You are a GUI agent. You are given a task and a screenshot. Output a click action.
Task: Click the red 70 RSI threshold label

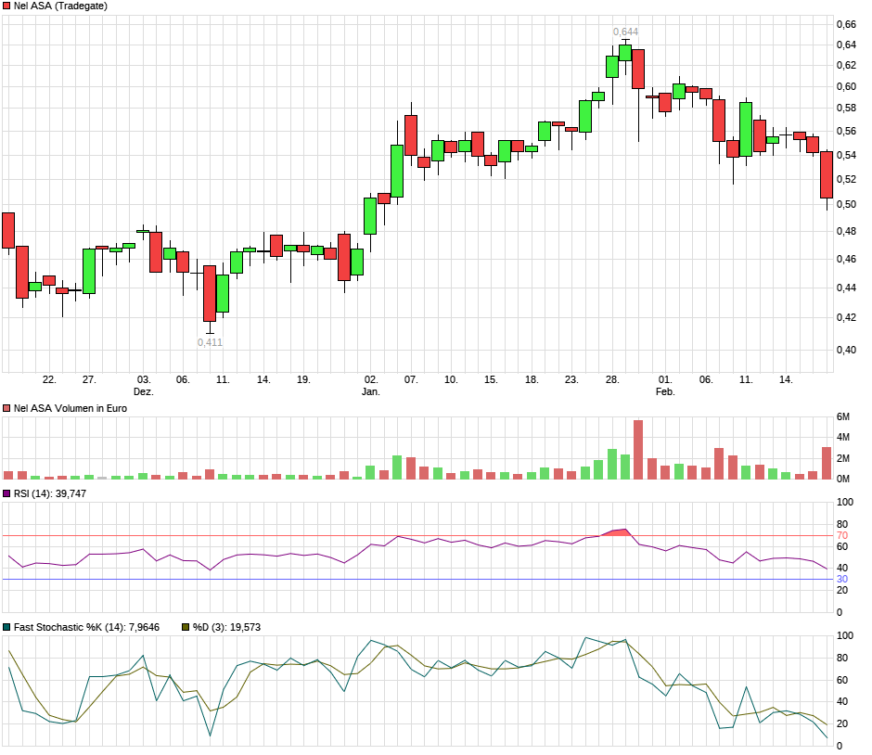(x=842, y=535)
